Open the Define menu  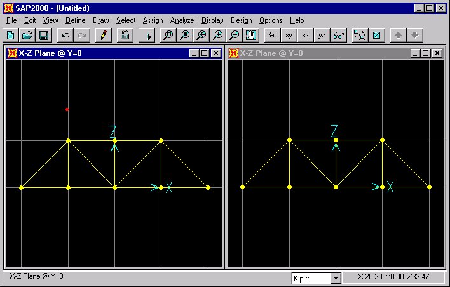(75, 20)
